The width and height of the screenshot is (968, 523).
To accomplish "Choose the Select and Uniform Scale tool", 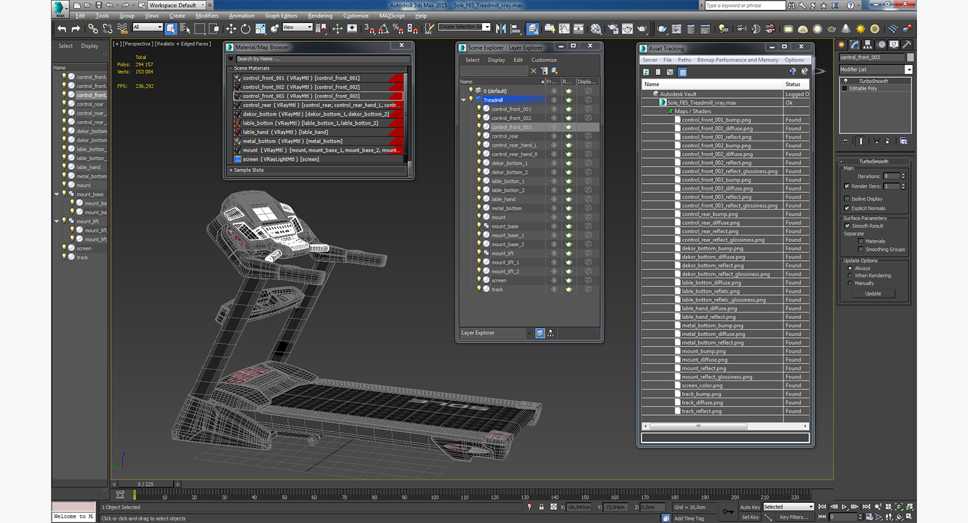I will (x=260, y=29).
